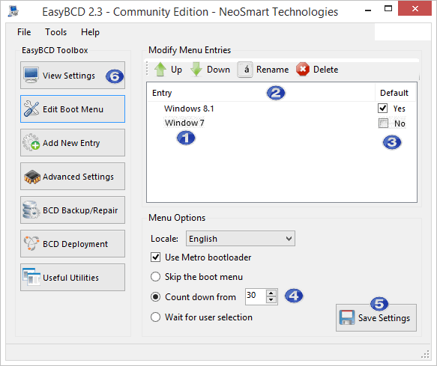
Task: Click the wrench and screwdriver Edit Boot Menu icon
Action: point(31,109)
